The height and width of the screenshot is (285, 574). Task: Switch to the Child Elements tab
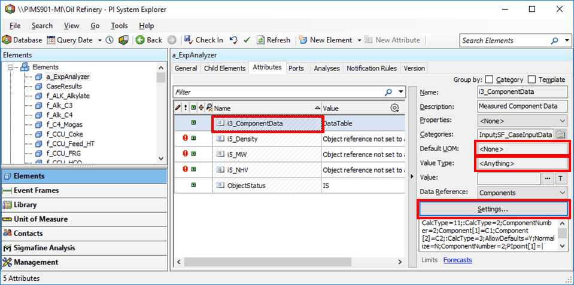coord(225,68)
